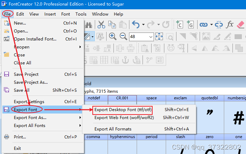Click the Cut scissors icon

(x=101, y=25)
